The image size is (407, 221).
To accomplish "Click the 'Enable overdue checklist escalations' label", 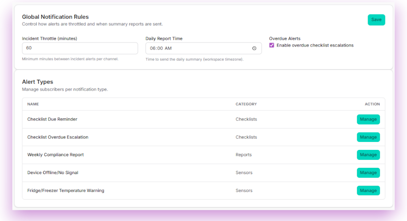I will (x=315, y=45).
